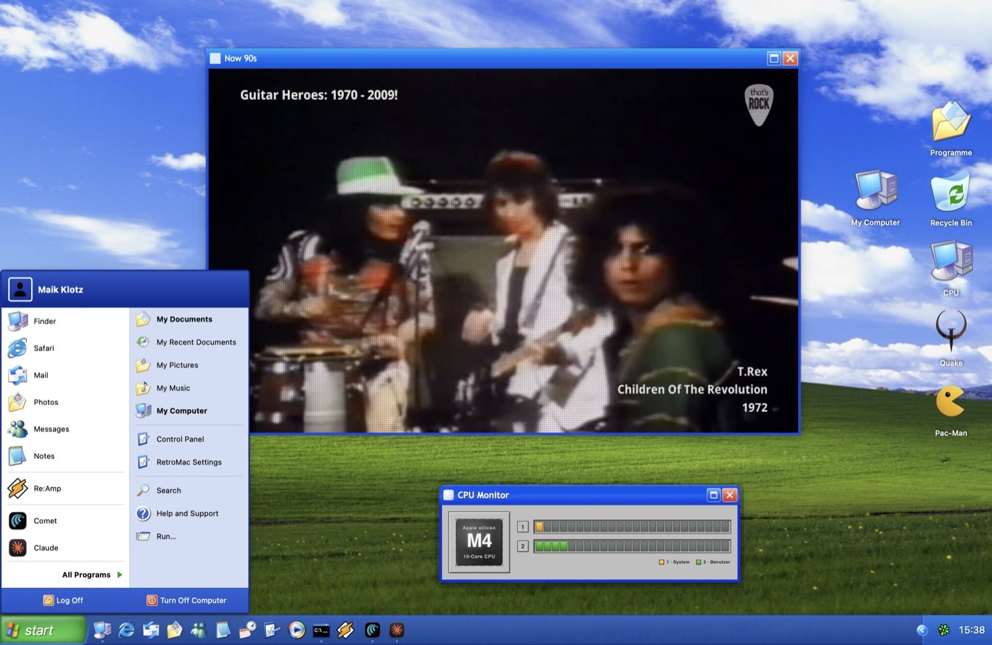Launch Re:Amp from the Start menu
Viewport: 992px width, 645px height.
point(65,488)
